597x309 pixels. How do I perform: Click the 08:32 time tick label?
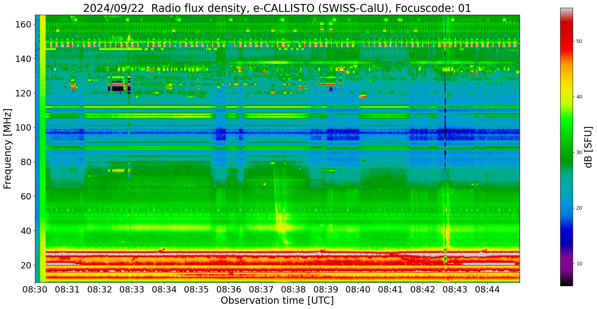click(x=100, y=289)
